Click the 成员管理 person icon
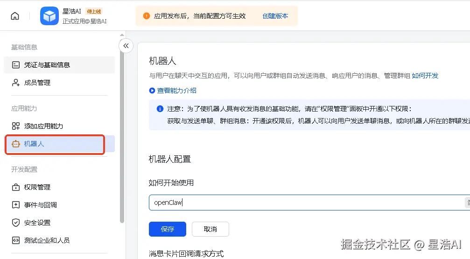 (x=15, y=83)
